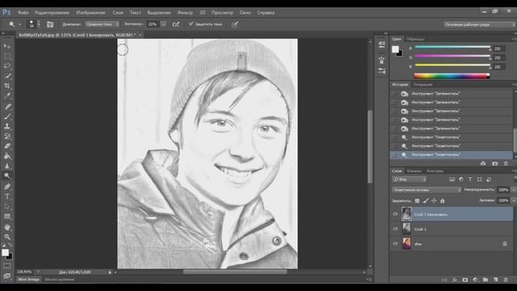Open the layer kind filter dropdown

[410, 179]
